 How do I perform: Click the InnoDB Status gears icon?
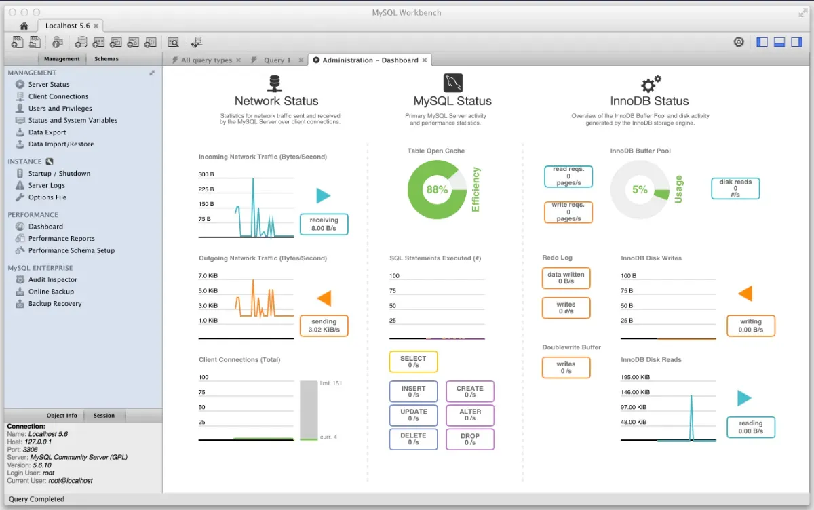(x=650, y=84)
